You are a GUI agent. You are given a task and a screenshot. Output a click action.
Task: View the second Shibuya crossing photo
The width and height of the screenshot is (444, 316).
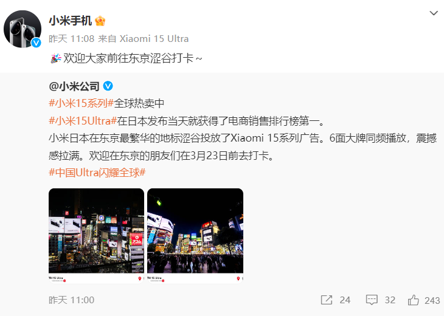(195, 236)
